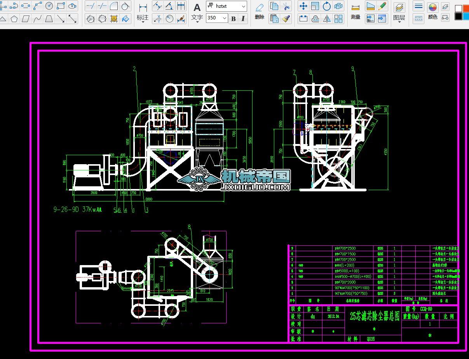Viewport: 469px width, 359px height.
Task: Click the scissors cut icon
Action: coord(286,6)
